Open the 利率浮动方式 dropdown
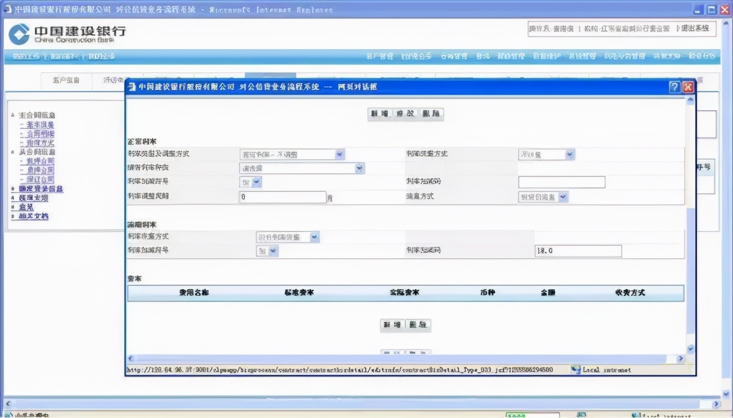 click(x=569, y=154)
